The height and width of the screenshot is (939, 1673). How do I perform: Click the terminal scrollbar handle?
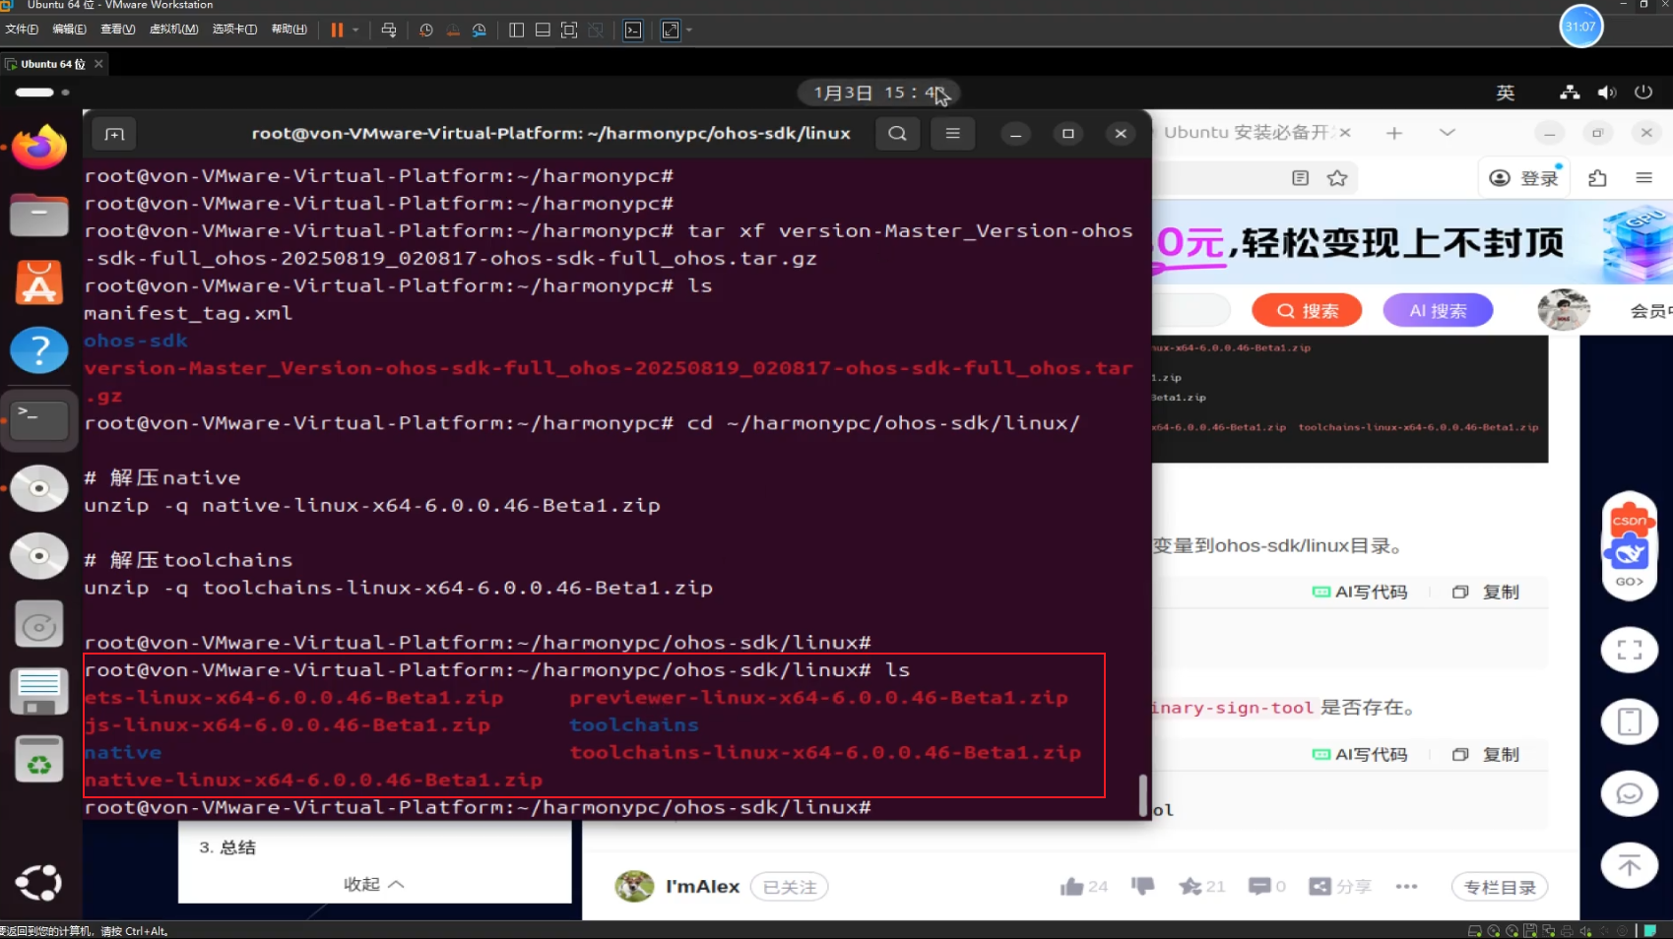click(1143, 795)
